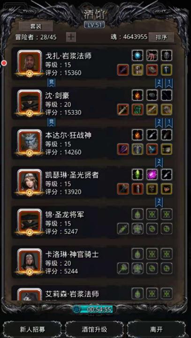Click the blue orb skill icon of 戈扎·岩浆法师
The width and height of the screenshot is (191, 338).
click(x=138, y=55)
